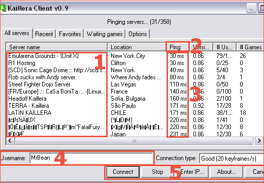
Task: Click the 26 games count cell
Action: tap(243, 56)
